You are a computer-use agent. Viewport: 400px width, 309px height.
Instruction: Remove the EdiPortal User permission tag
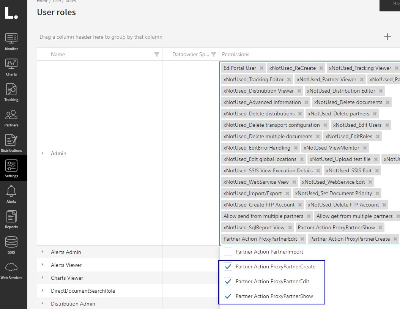point(261,68)
